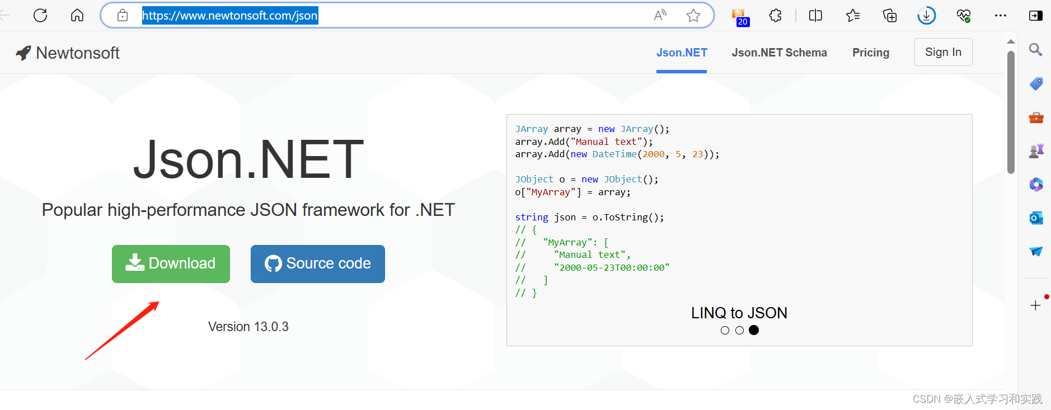
Task: Open Downloads icon in toolbar
Action: tap(927, 15)
